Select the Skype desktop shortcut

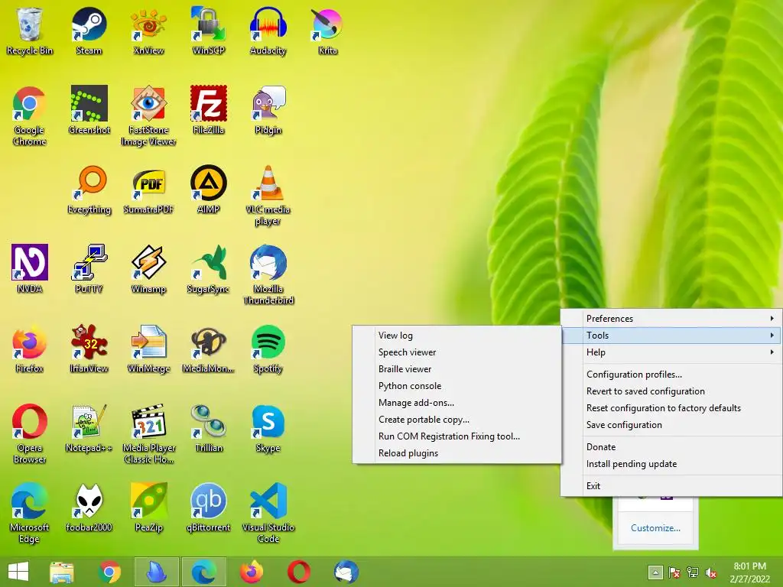[x=268, y=428]
